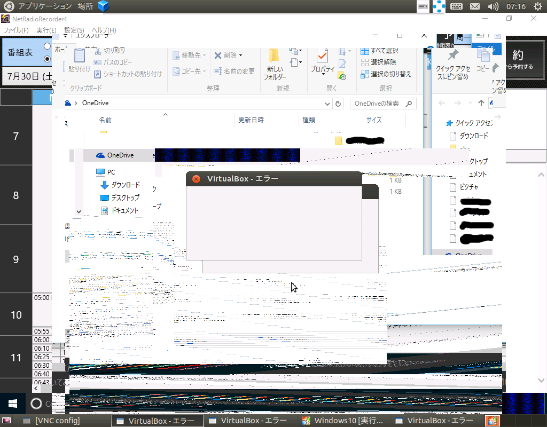Click 選択の切り替え invert selection
This screenshot has width=547, height=427.
click(386, 74)
